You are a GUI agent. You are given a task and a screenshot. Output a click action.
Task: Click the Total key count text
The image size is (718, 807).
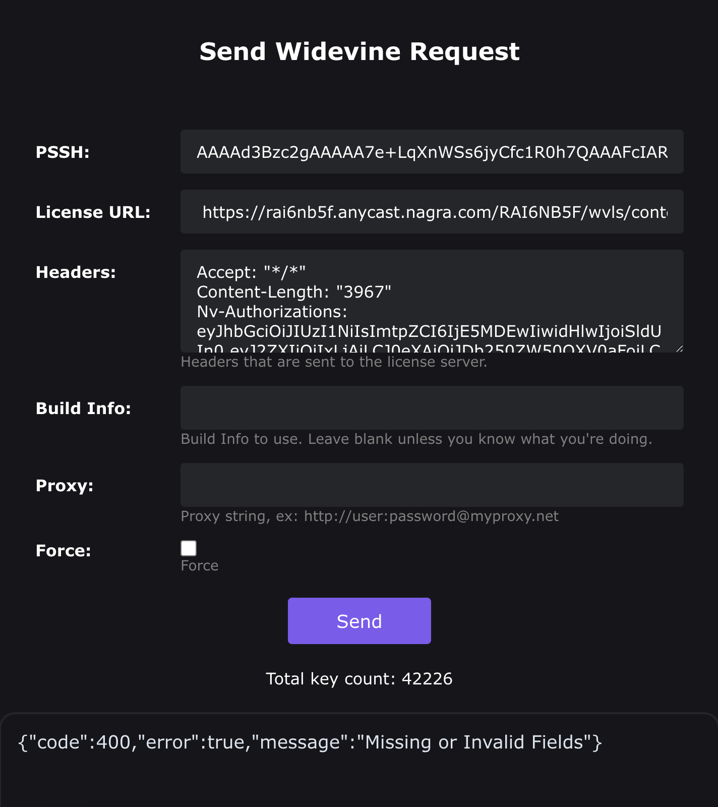(x=359, y=679)
